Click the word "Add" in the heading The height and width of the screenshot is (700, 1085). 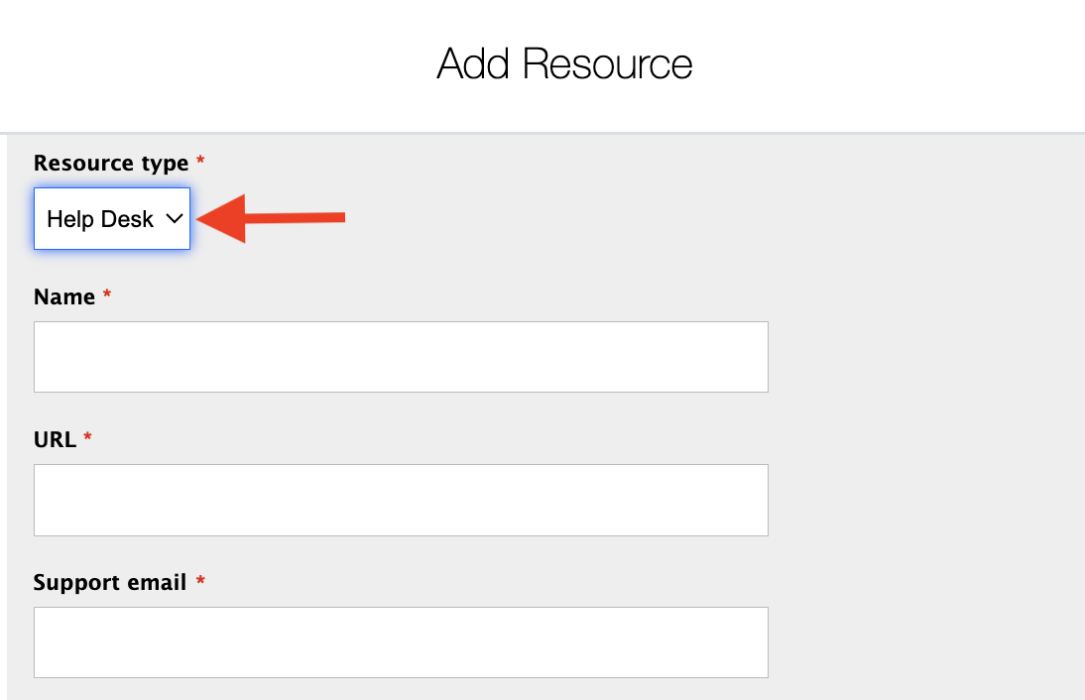[x=474, y=64]
